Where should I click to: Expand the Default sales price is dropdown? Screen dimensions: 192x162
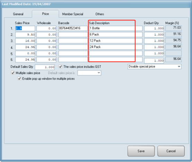coord(89,73)
